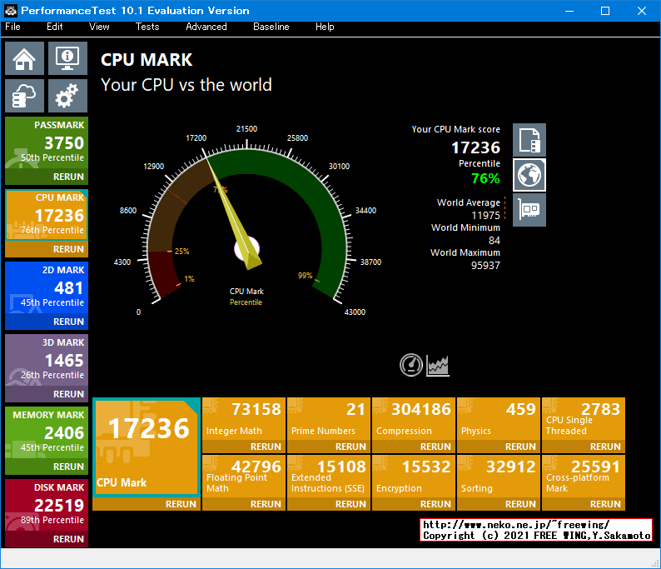Click the Home icon in the sidebar
Screen dimensions: 661x569
(25, 58)
